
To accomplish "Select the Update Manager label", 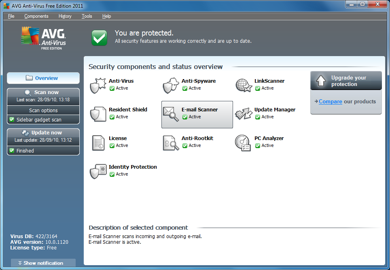I will (275, 109).
